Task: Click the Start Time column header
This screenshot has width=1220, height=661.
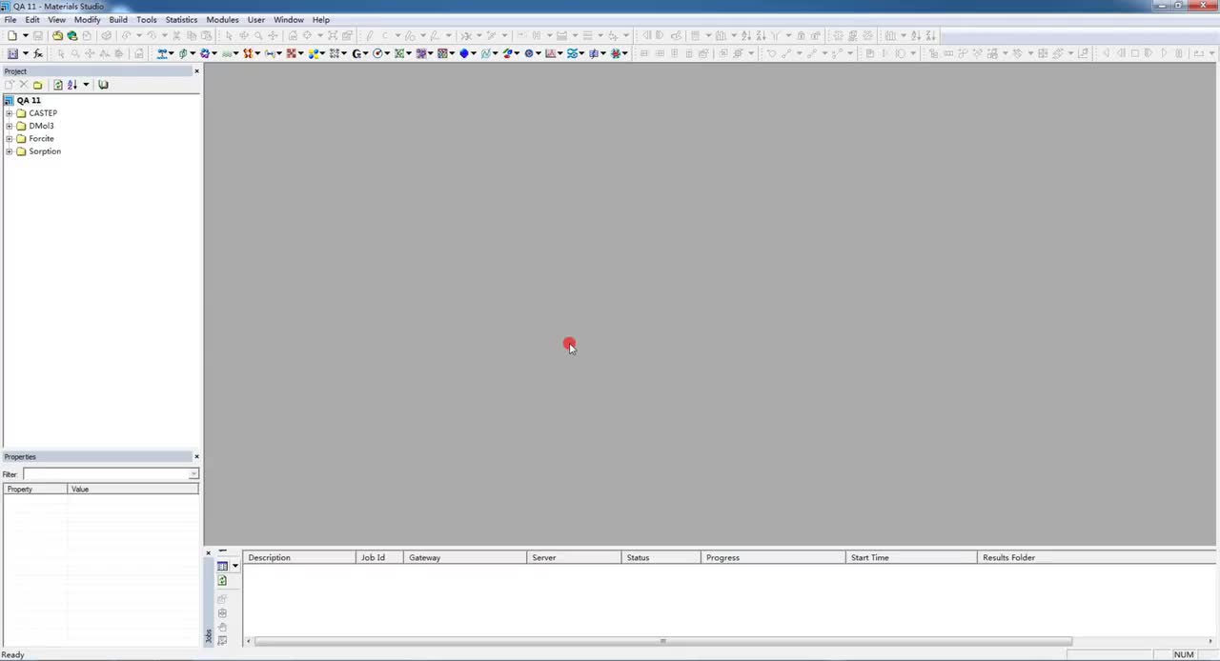Action: 911,557
